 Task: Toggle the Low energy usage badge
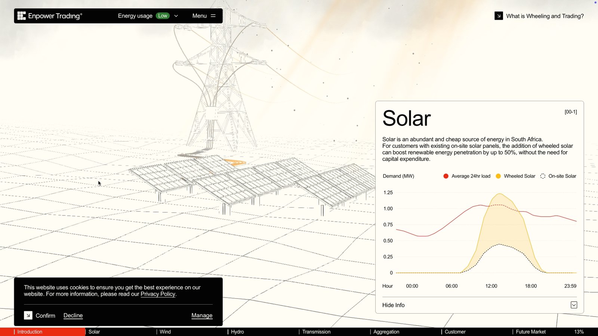click(x=163, y=16)
